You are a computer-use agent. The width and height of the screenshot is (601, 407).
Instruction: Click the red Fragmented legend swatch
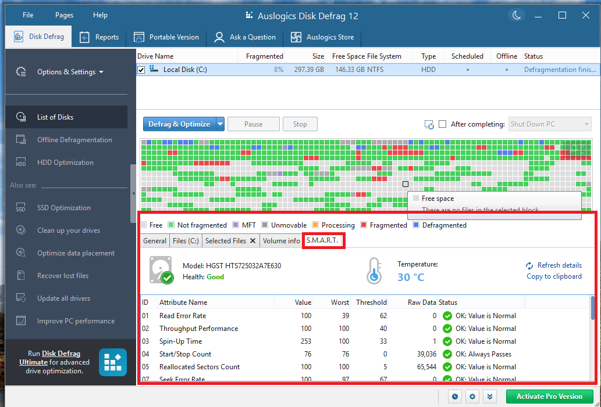click(364, 225)
